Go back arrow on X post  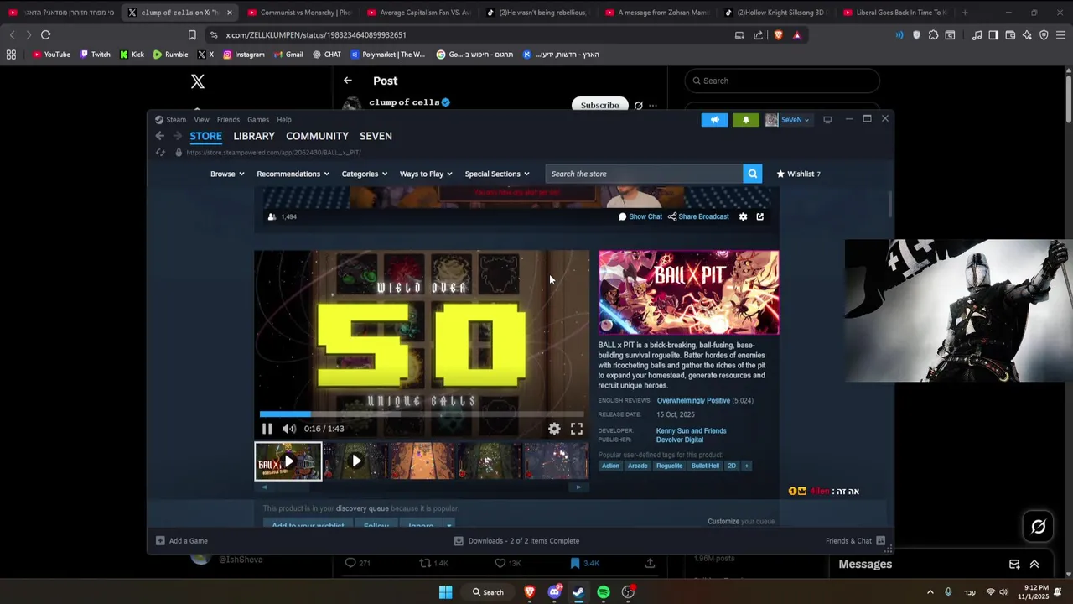point(348,81)
